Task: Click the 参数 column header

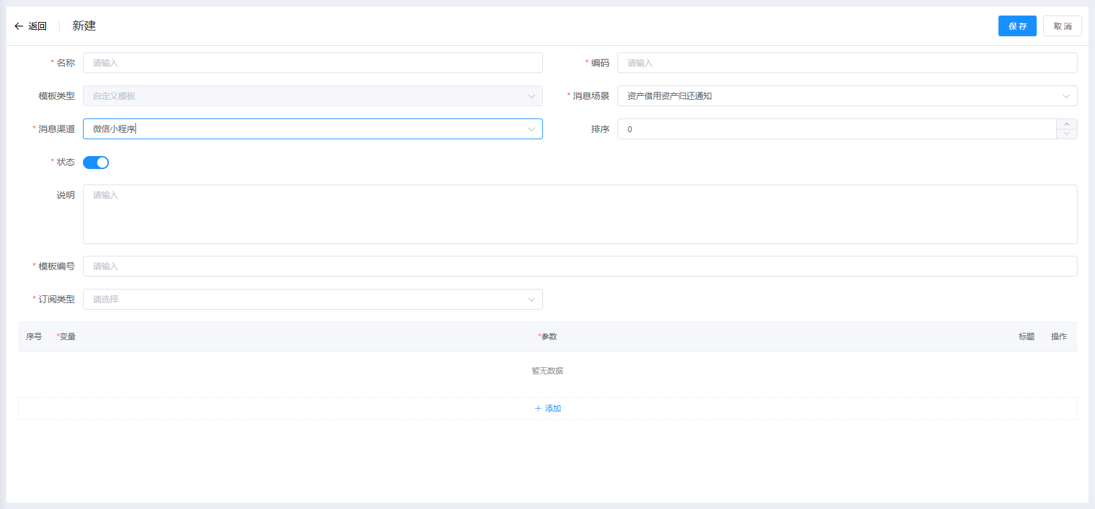Action: [548, 337]
